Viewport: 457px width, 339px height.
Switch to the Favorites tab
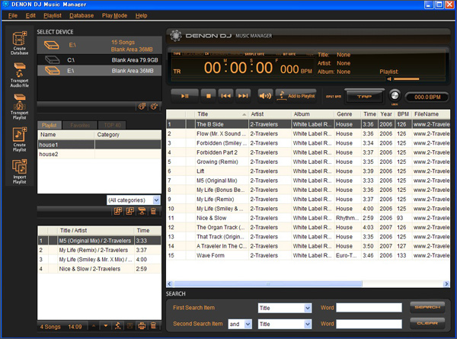pos(80,125)
